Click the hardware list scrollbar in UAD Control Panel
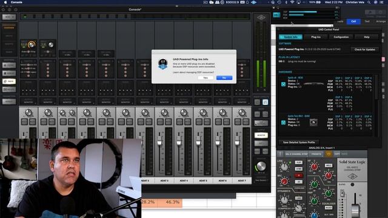Image resolution: width=388 pixels, height=218 pixels. (x=377, y=87)
